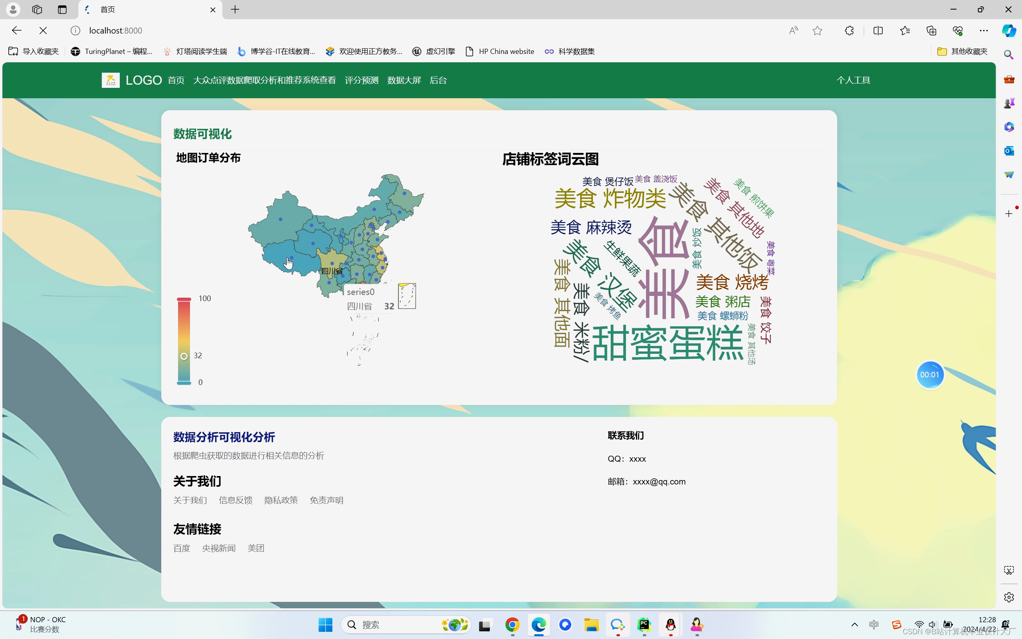Expand hidden icons in the system tray

854,625
